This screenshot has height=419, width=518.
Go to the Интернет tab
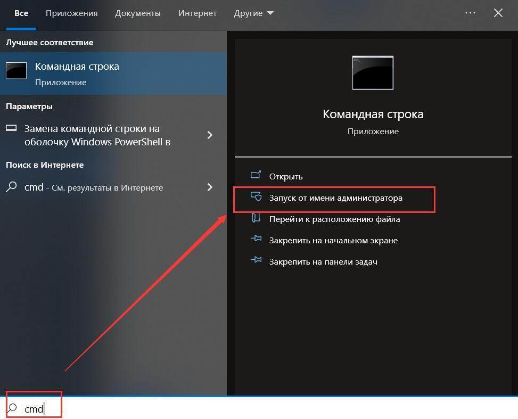[x=197, y=13]
